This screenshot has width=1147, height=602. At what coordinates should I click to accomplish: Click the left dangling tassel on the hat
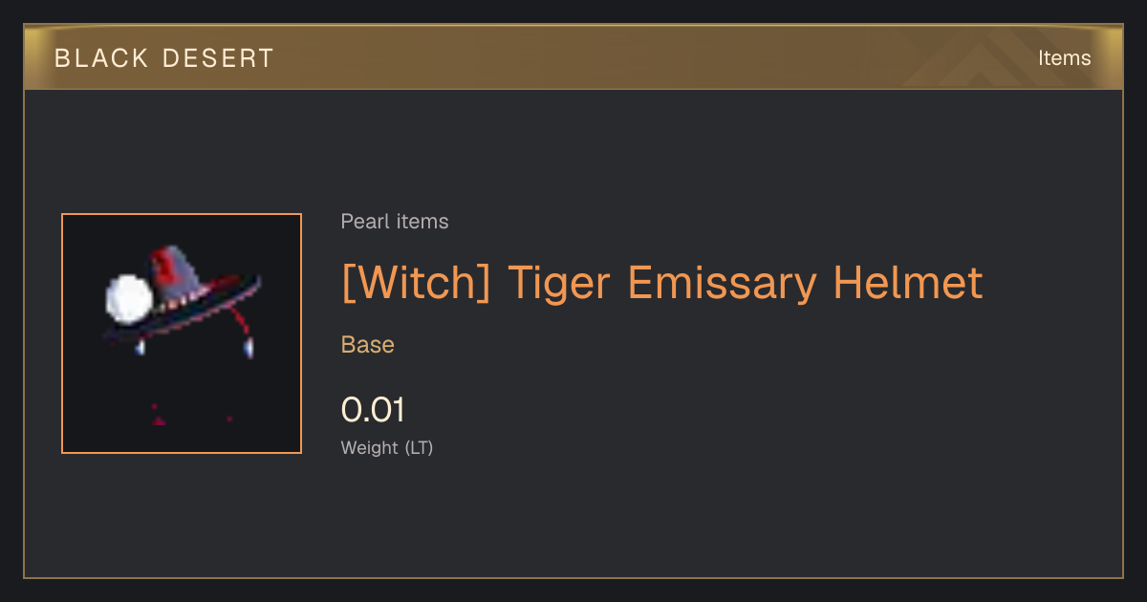141,348
